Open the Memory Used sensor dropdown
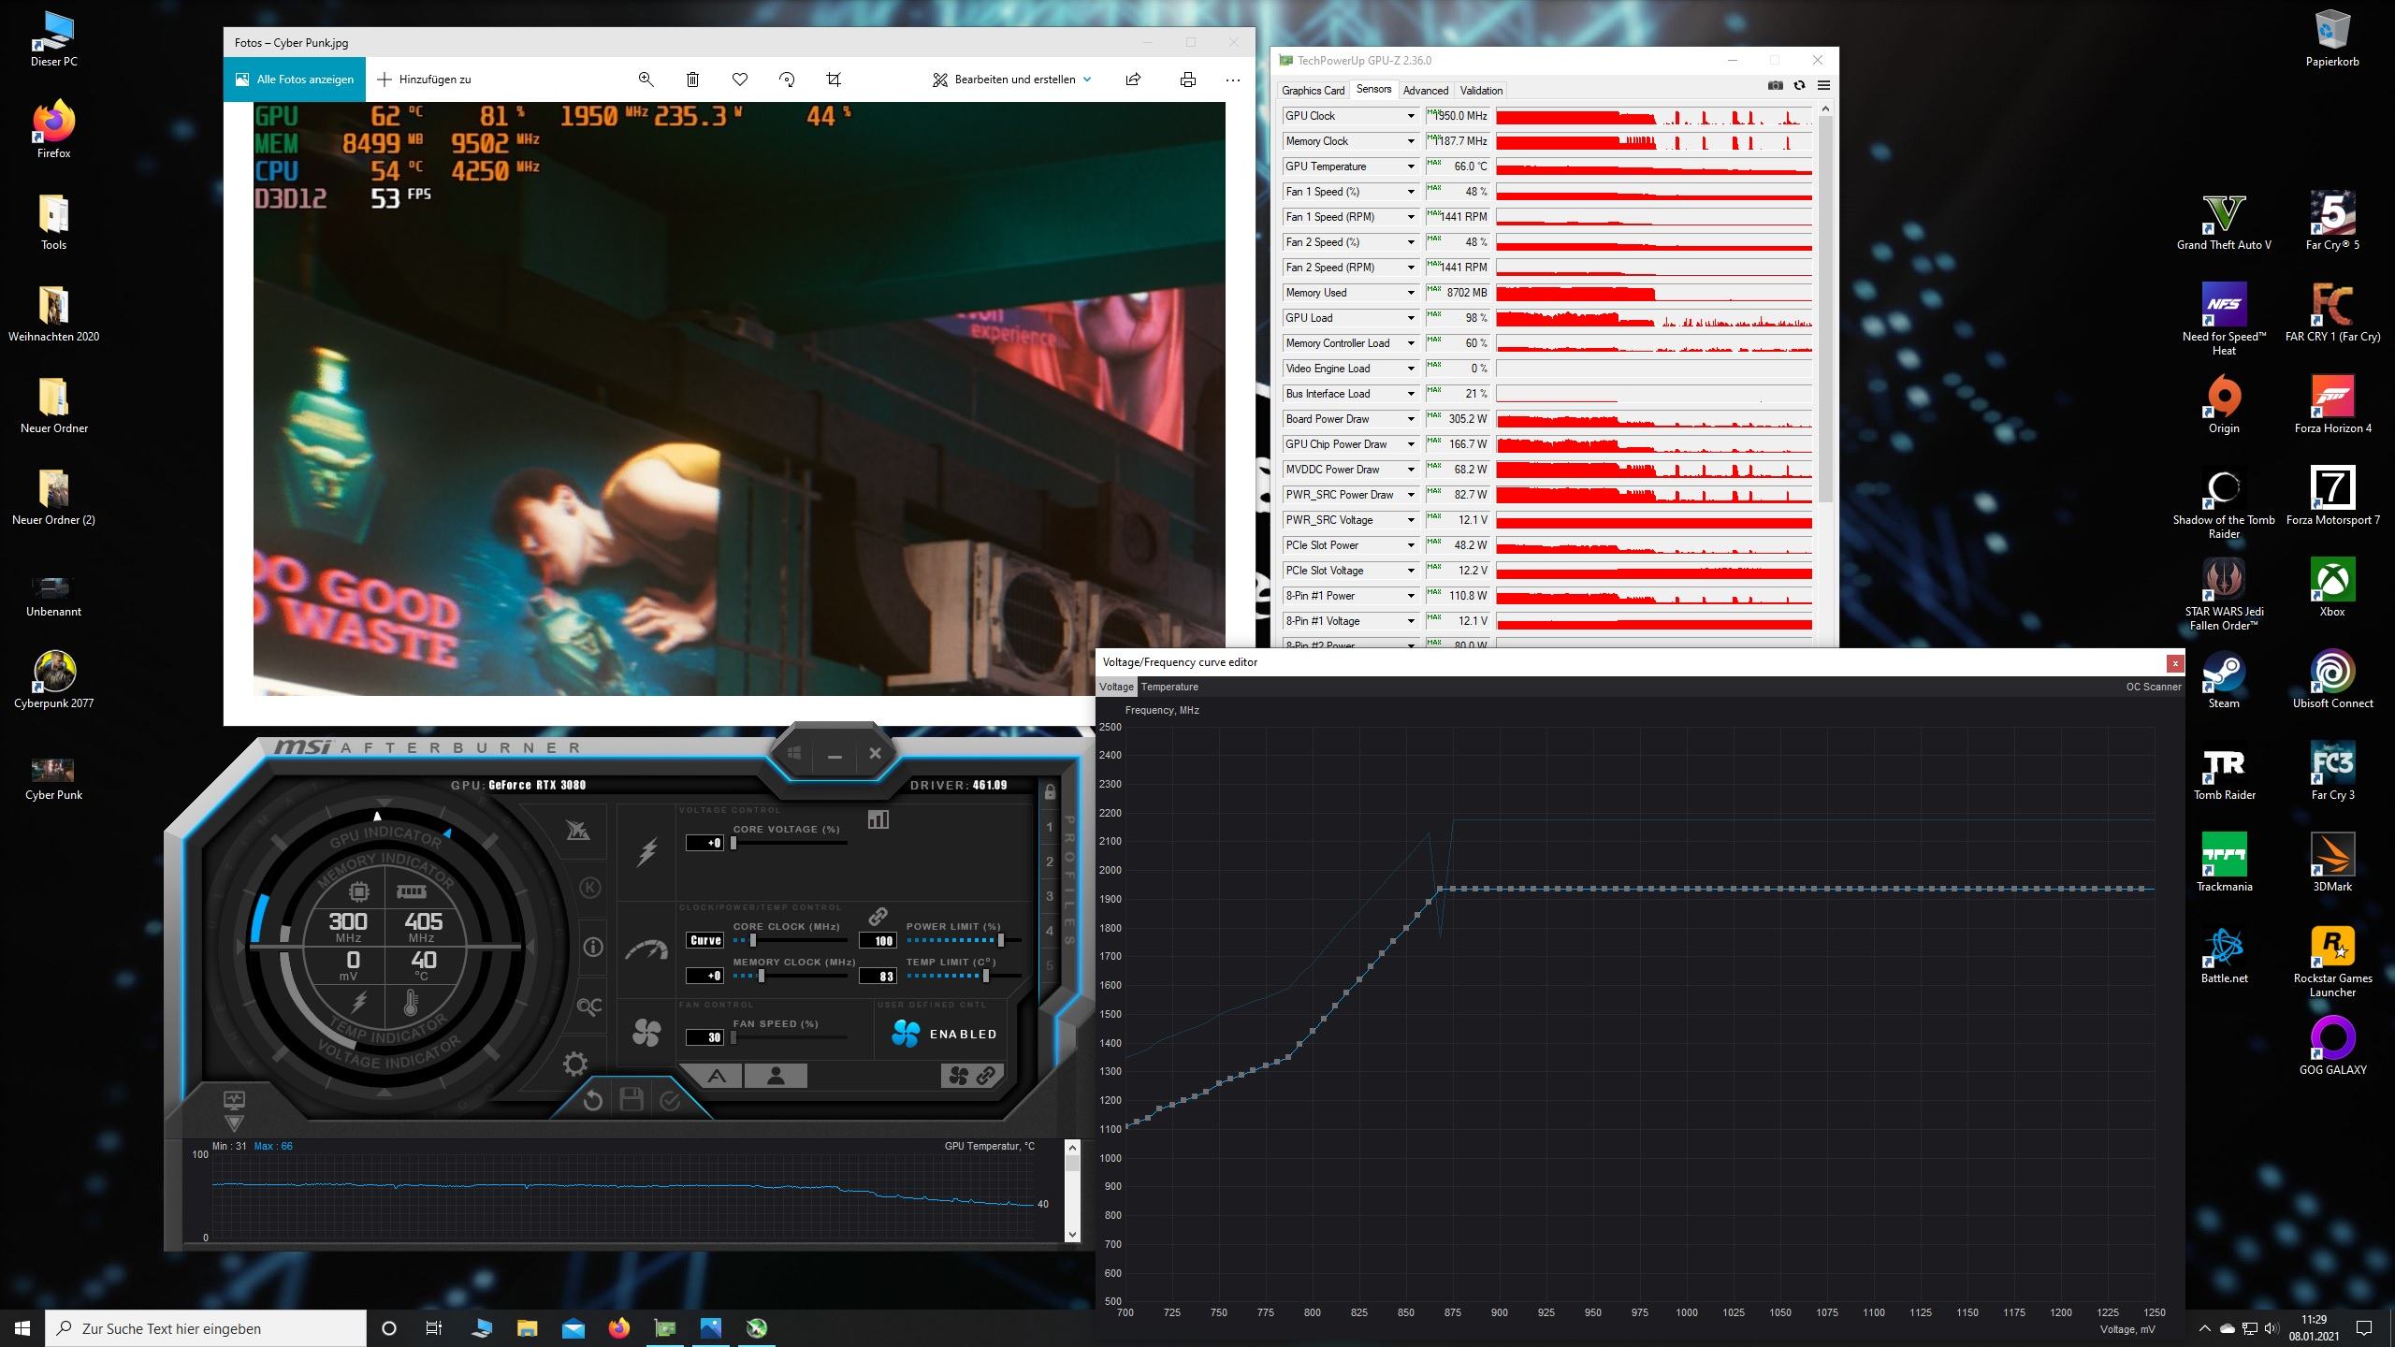2395x1347 pixels. point(1411,293)
